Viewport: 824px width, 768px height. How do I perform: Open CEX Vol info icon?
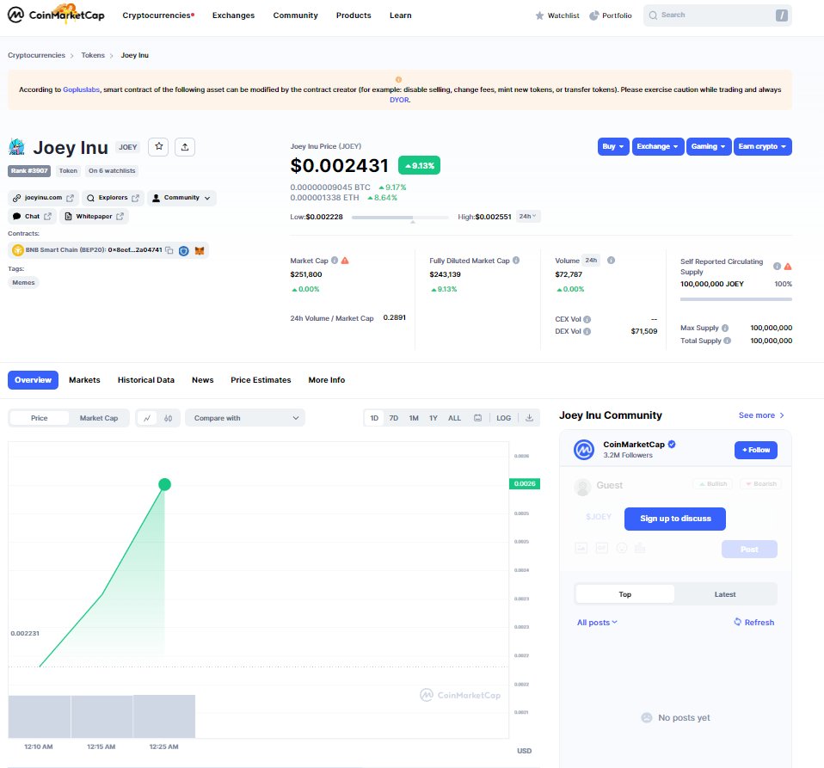pos(587,319)
